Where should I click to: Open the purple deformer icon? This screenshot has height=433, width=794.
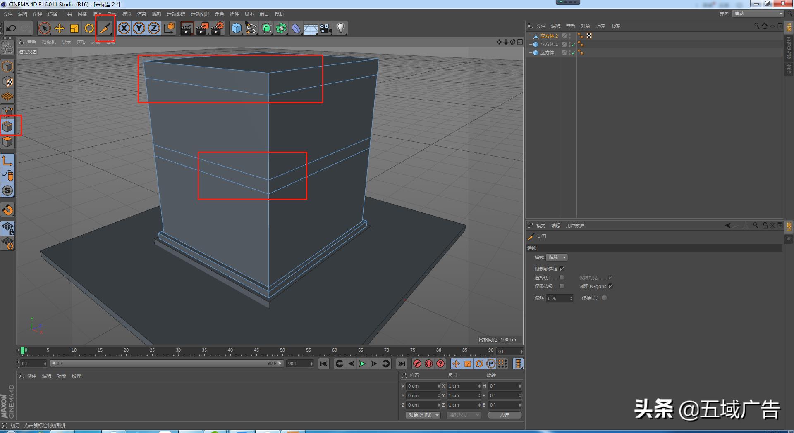tap(296, 28)
